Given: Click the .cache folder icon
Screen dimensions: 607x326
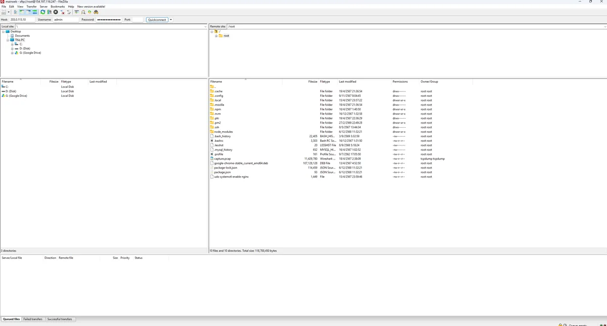Looking at the screenshot, I should click(x=212, y=91).
